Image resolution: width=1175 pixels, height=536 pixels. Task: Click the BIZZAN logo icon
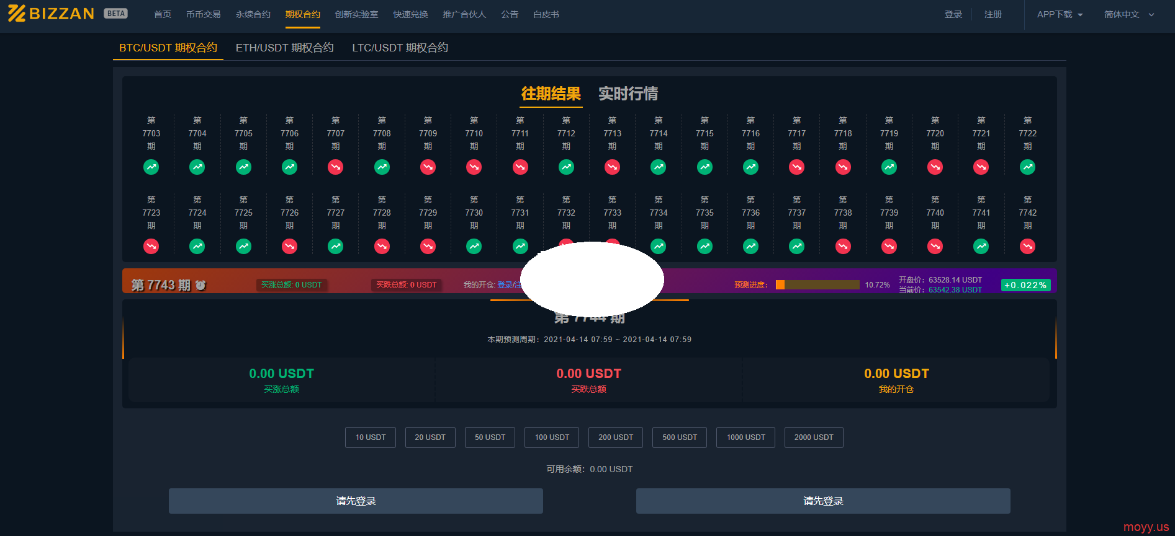coord(17,14)
